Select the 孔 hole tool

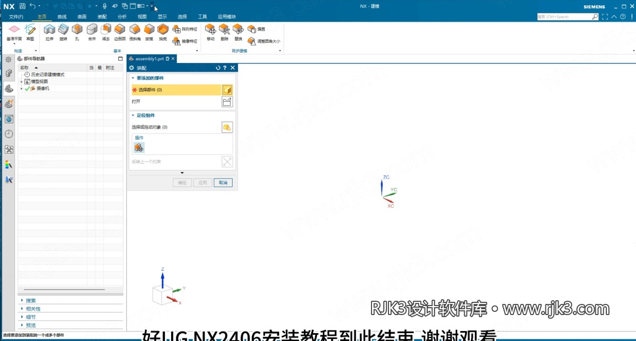click(x=77, y=32)
